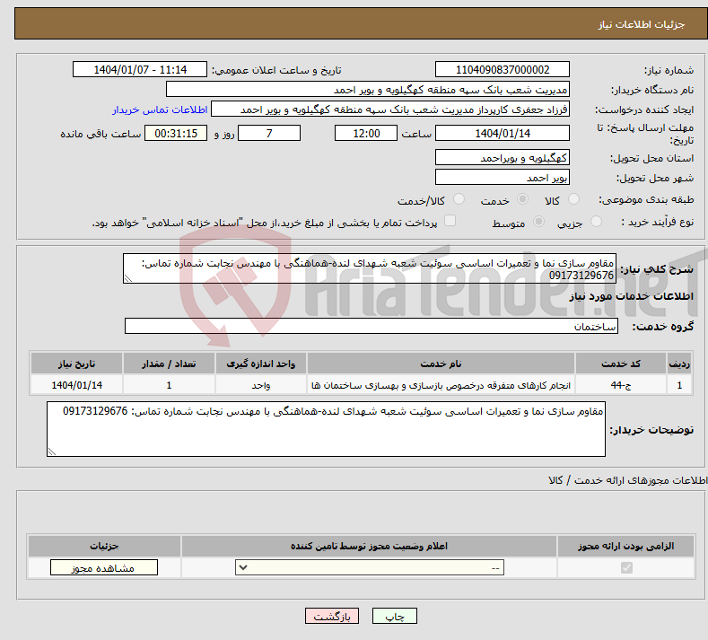The width and height of the screenshot is (708, 640).
Task: Toggle Islamic treasury documents payment checkbox
Action: 450,221
